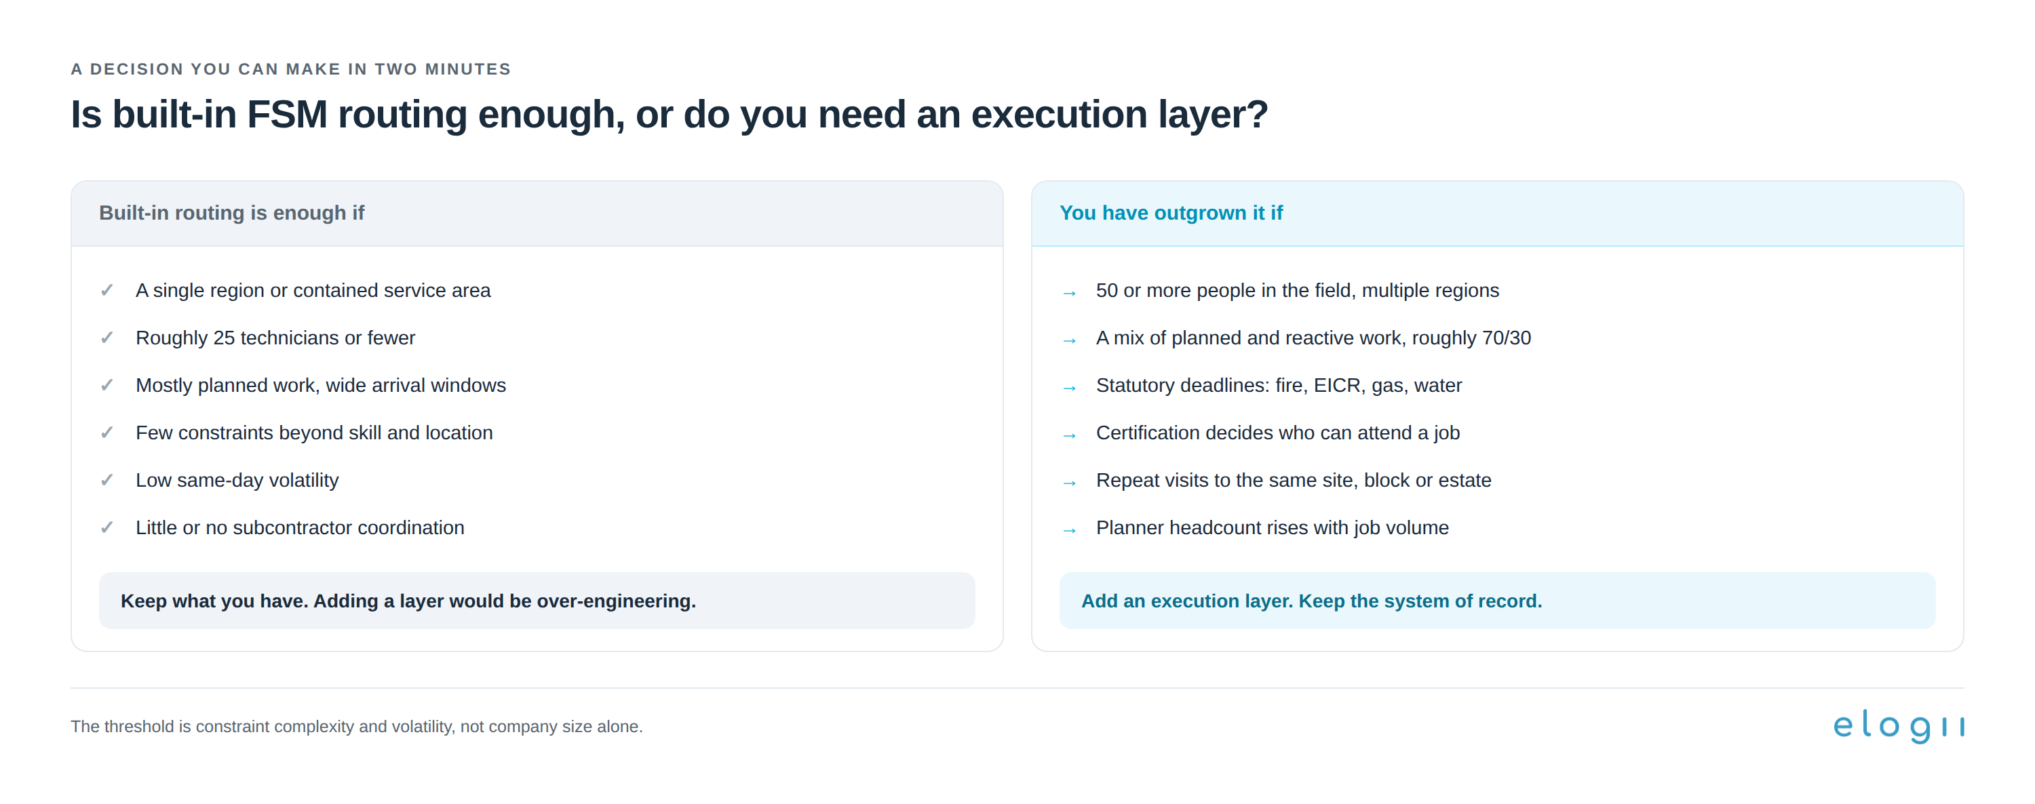Click checkmark beside Low same-day volatility

pos(106,480)
